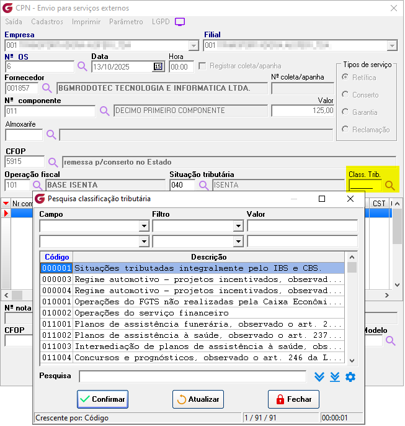Screen dimensions: 405x426
Task: Click the Descrição column header
Action: 208,257
